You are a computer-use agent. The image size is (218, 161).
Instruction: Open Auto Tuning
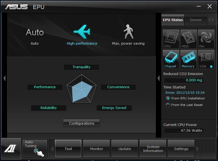pos(35,148)
